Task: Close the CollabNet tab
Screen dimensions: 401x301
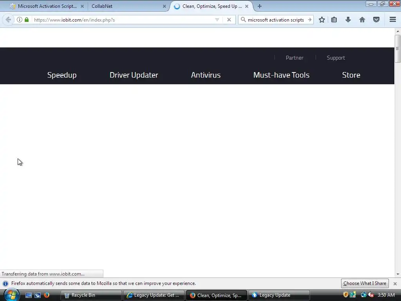Action: point(164,6)
